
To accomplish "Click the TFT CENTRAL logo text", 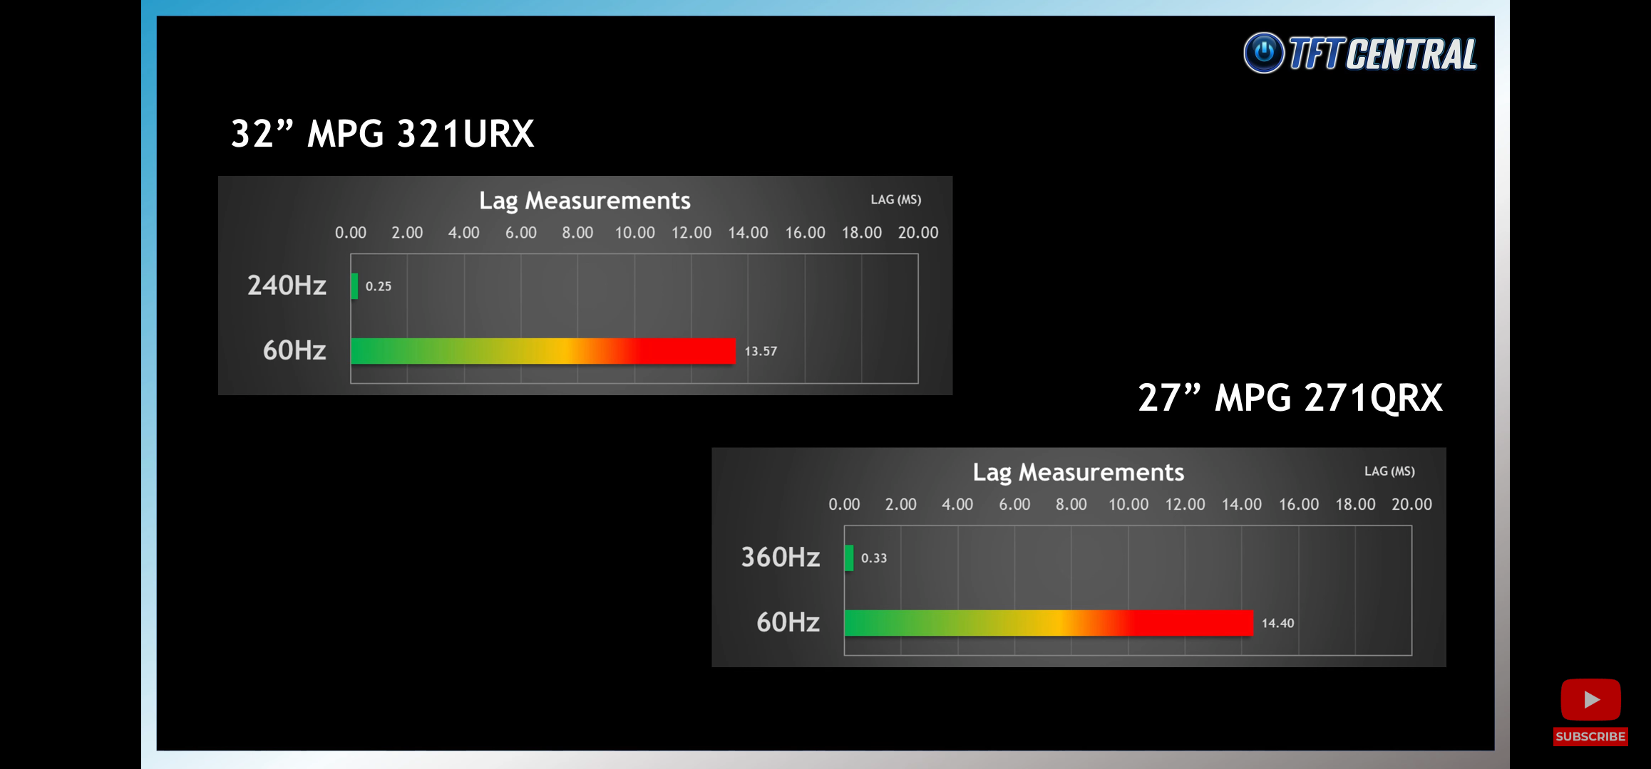I will tap(1383, 54).
